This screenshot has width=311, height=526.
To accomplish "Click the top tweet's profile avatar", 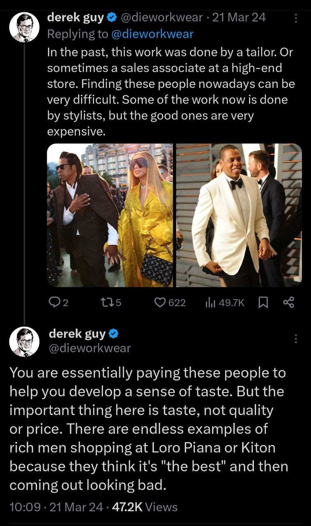I will [x=24, y=27].
